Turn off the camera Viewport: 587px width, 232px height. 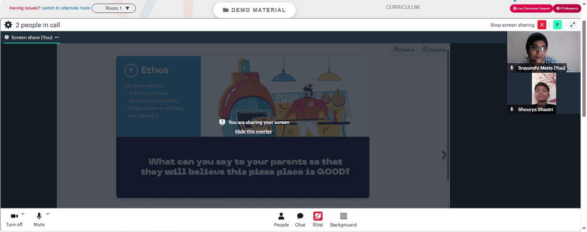pos(14,220)
